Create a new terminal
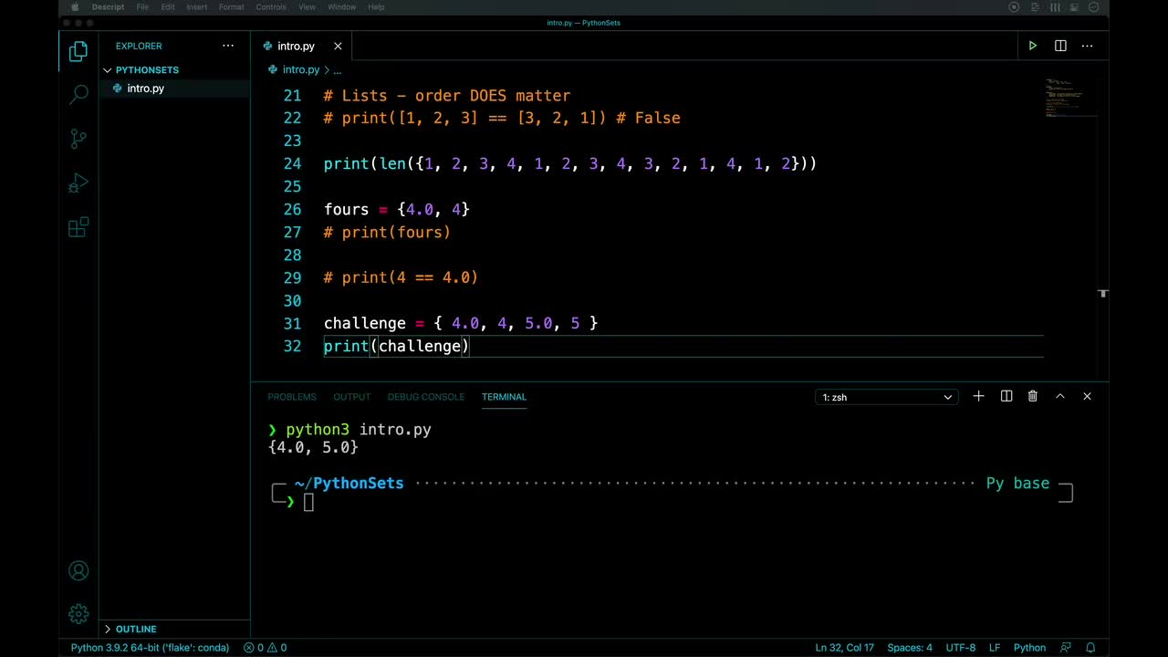1168x657 pixels. tap(978, 396)
